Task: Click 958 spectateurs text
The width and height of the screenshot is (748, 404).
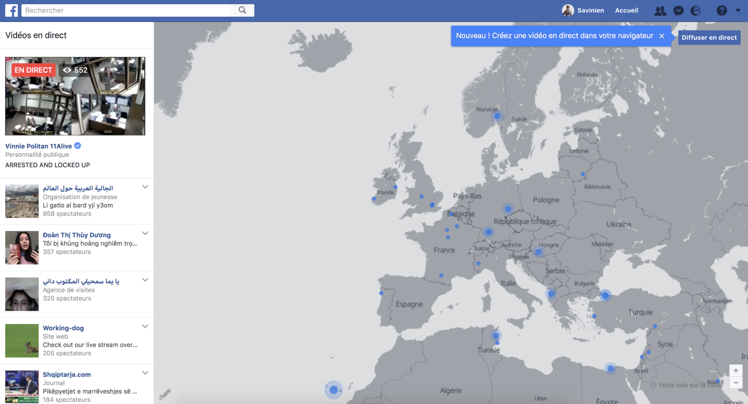Action: click(x=67, y=214)
